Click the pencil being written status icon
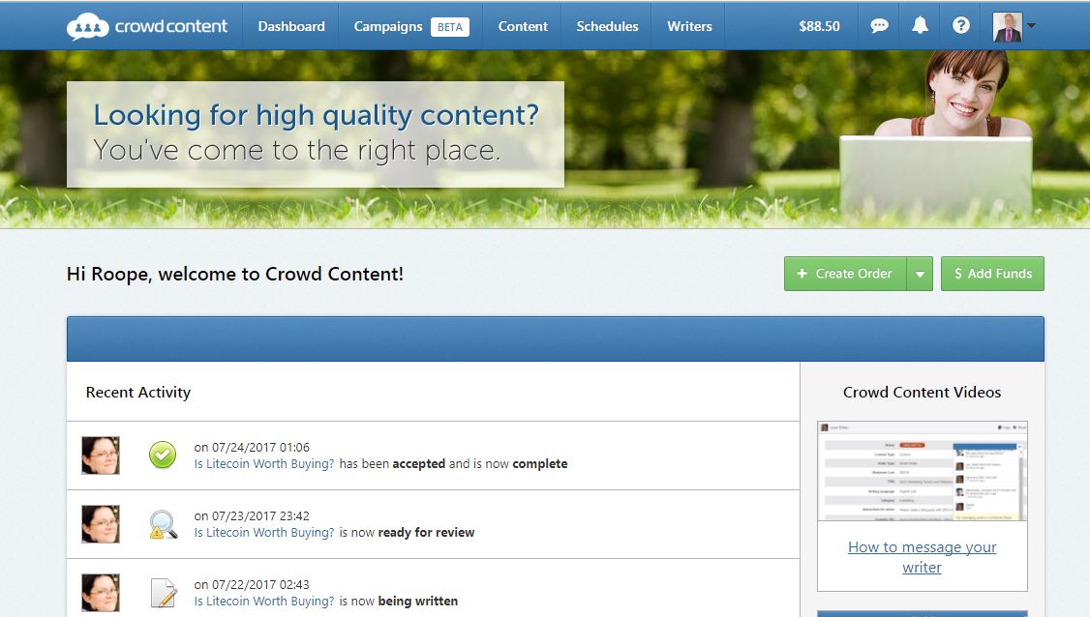The width and height of the screenshot is (1090, 617). [164, 593]
